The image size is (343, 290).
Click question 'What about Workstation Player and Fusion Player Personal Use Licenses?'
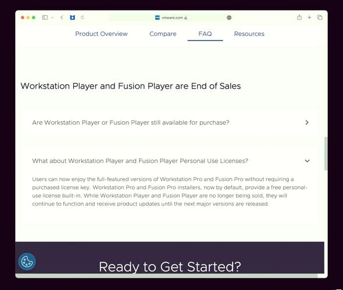pos(140,161)
